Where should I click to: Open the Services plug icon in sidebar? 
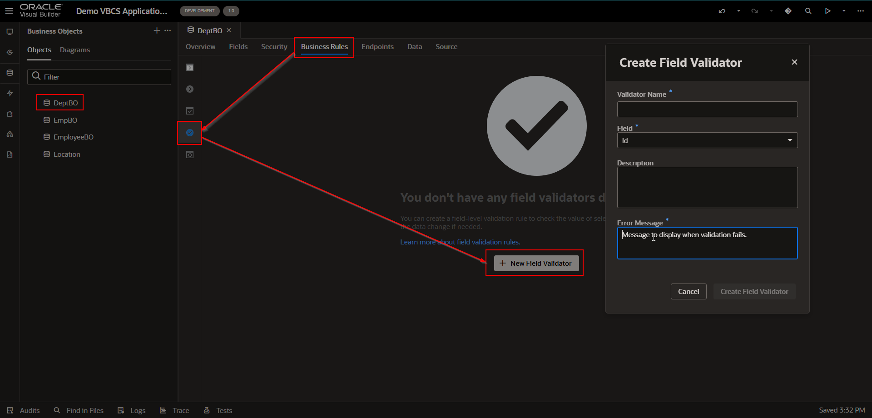(x=10, y=52)
